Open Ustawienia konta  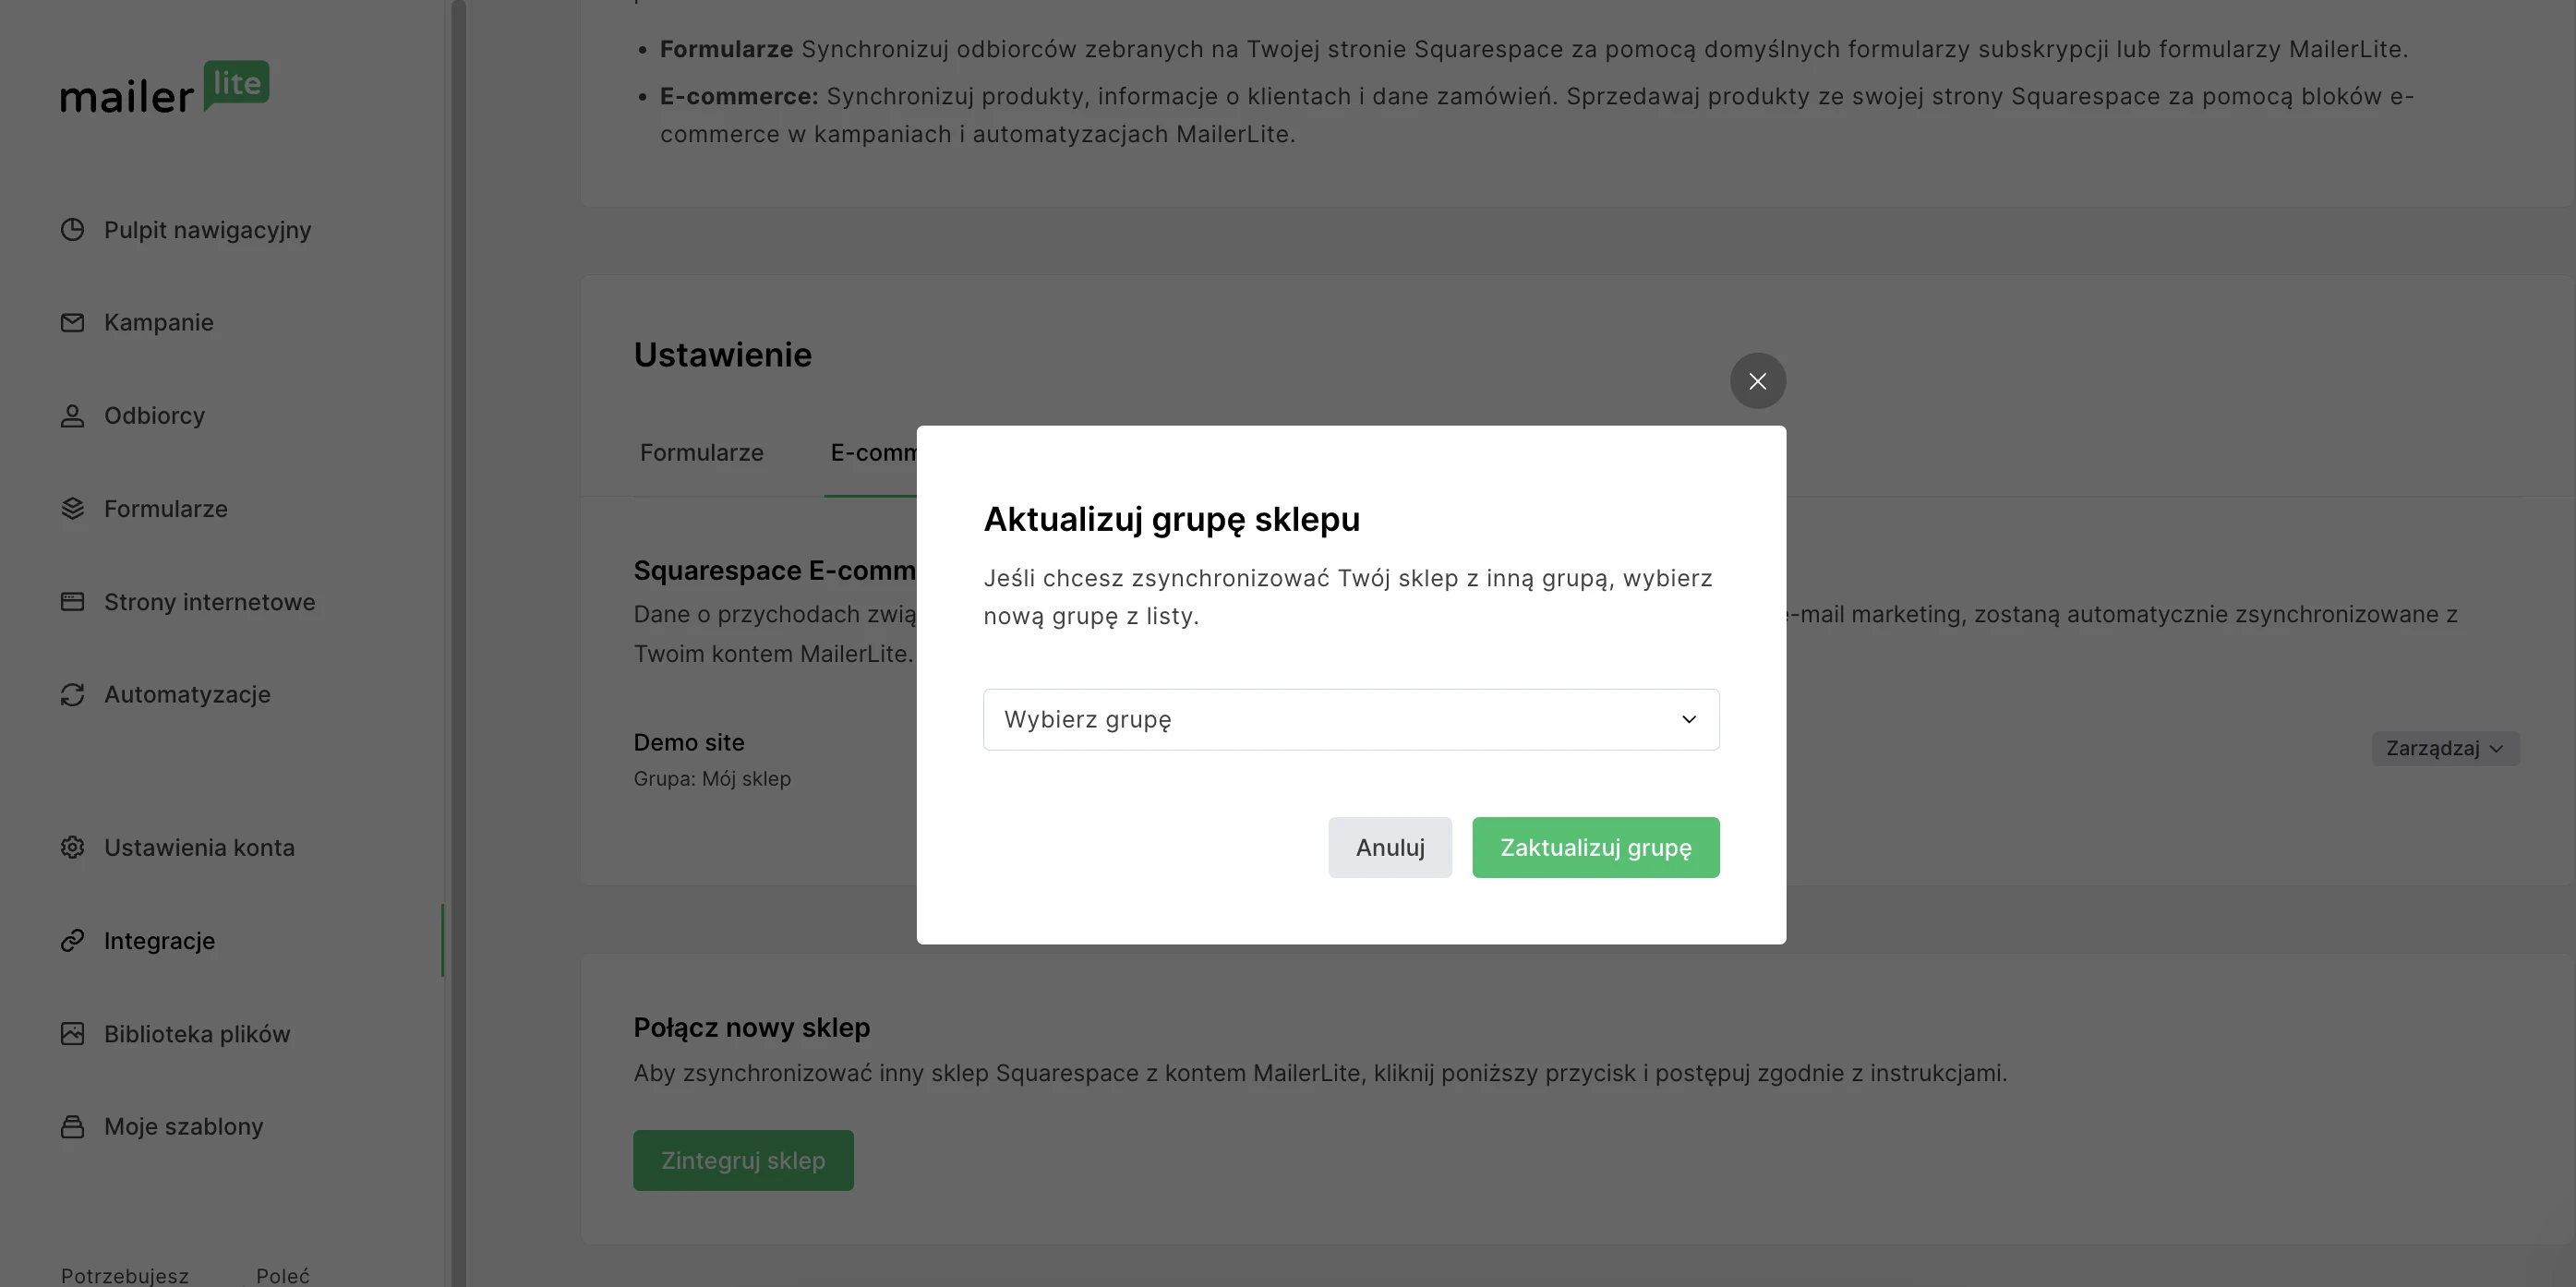coord(199,848)
